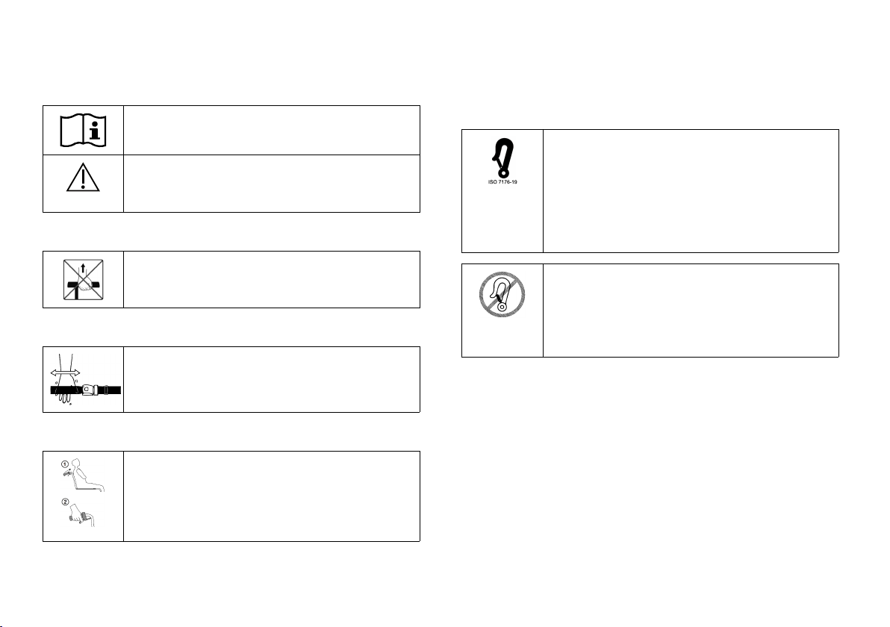Select the crossed-out lifting hand symbol
This screenshot has width=890, height=627.
tap(83, 279)
